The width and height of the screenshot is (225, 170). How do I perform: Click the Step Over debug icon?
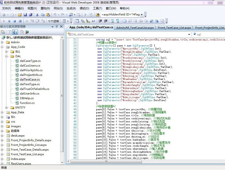(38, 21)
